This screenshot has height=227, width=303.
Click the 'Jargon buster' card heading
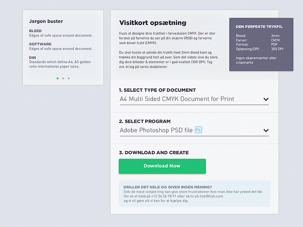coord(46,21)
